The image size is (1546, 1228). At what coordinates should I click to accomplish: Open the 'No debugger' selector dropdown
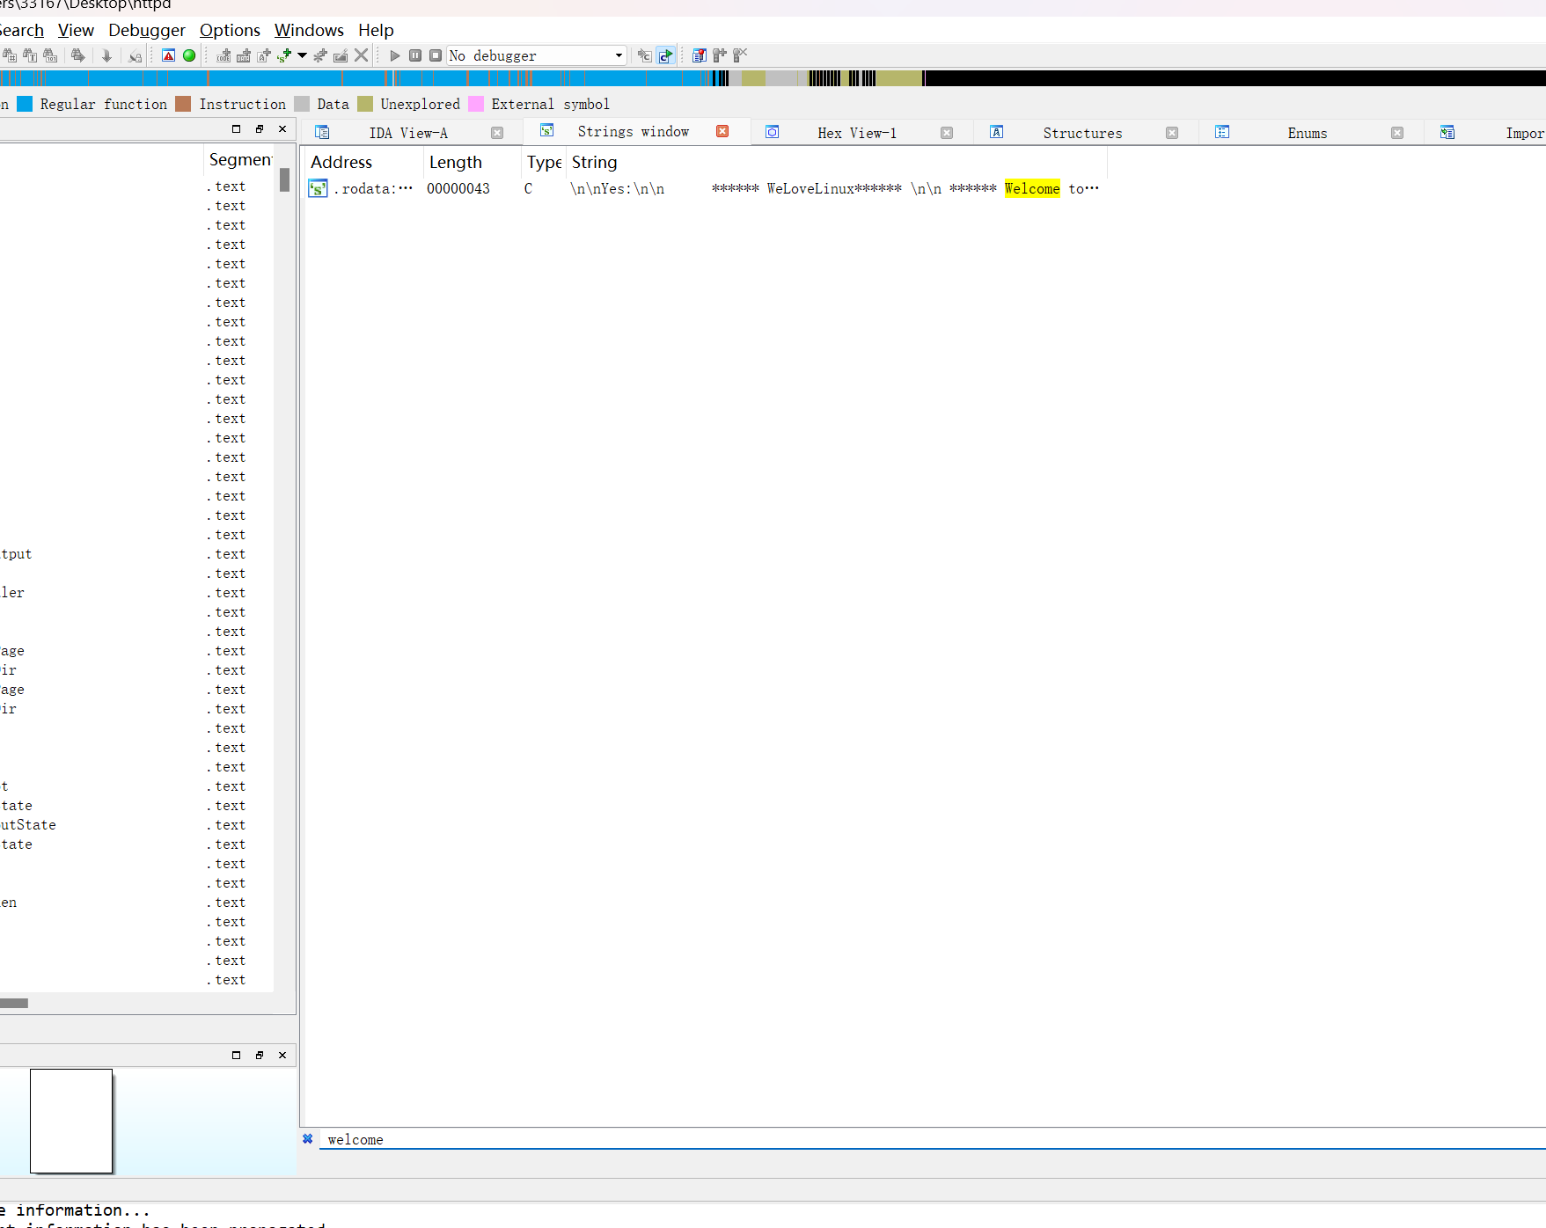[537, 55]
